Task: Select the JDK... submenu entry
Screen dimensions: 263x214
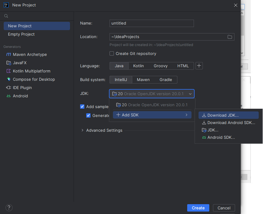Action: [x=228, y=130]
